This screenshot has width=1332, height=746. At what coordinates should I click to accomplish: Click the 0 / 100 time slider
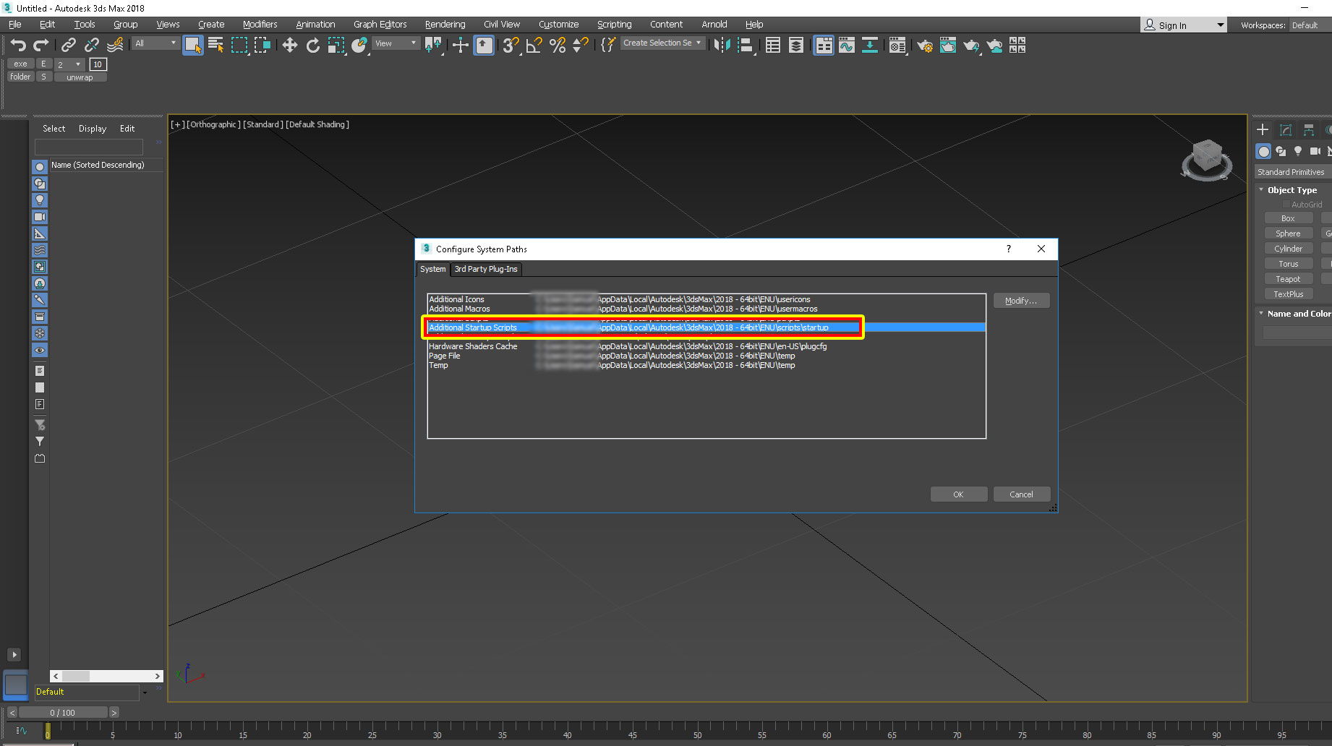(x=62, y=713)
